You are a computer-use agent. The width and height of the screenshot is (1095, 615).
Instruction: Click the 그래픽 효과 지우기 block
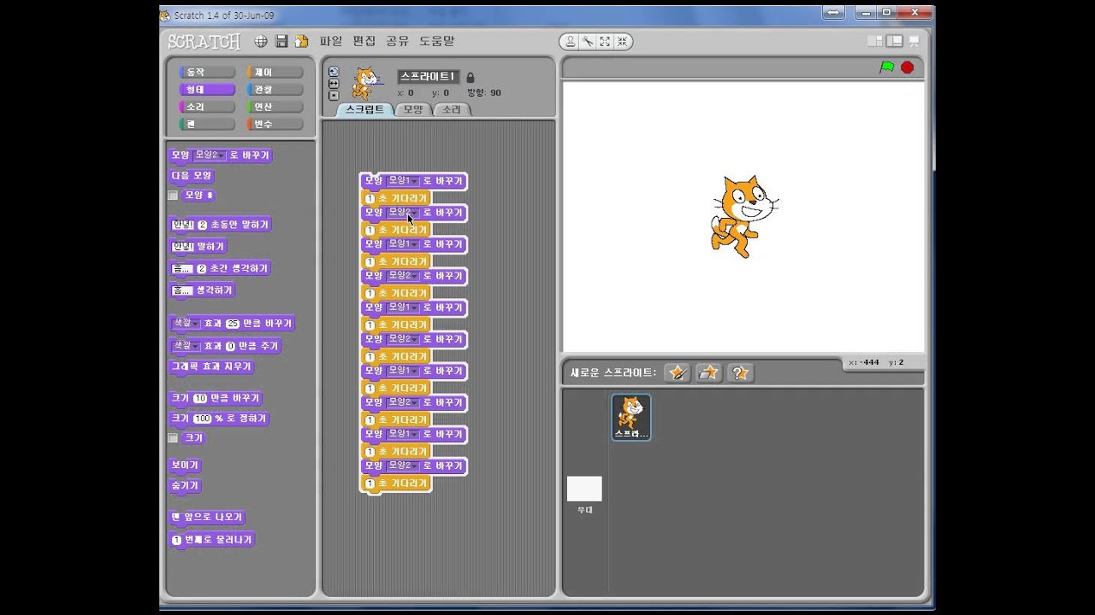(211, 367)
